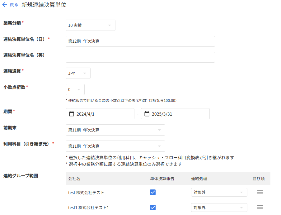Open the 利用科目（引き継ぎ元） dropdown

pos(115,146)
